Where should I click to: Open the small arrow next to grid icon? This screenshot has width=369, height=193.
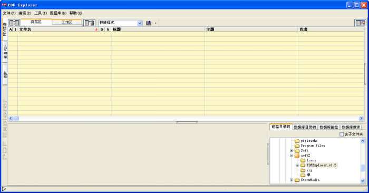156,23
